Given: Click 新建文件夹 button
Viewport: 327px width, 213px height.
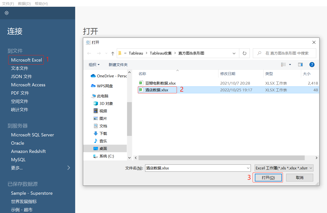Looking at the screenshot, I should tap(118, 65).
